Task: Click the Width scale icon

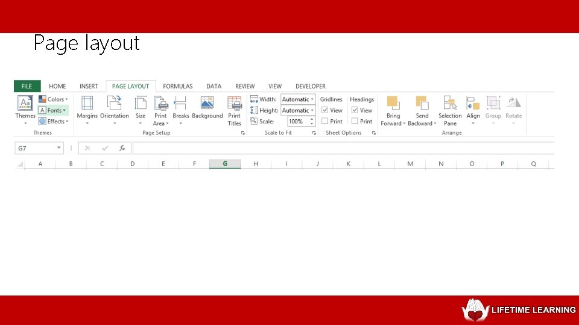Action: tap(254, 99)
